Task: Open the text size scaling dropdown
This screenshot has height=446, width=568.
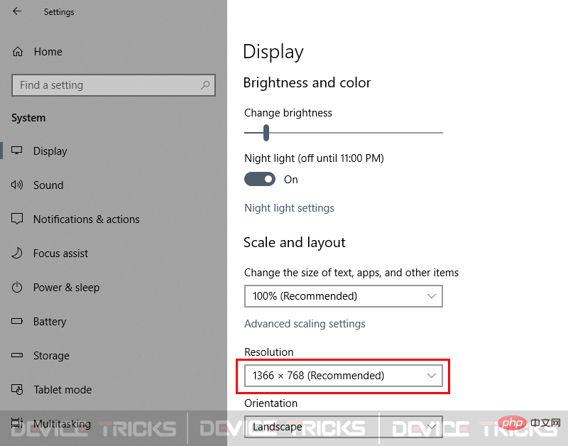Action: pyautogui.click(x=344, y=296)
